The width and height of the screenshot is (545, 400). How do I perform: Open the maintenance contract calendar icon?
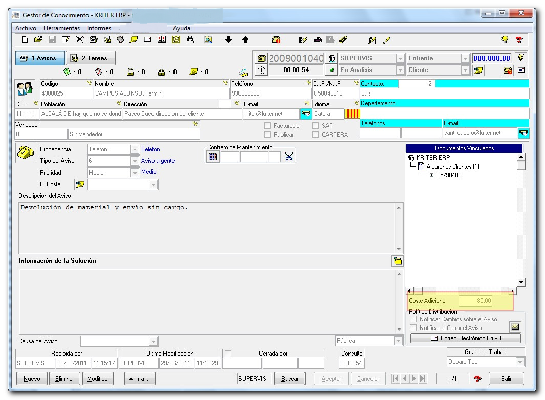[213, 157]
